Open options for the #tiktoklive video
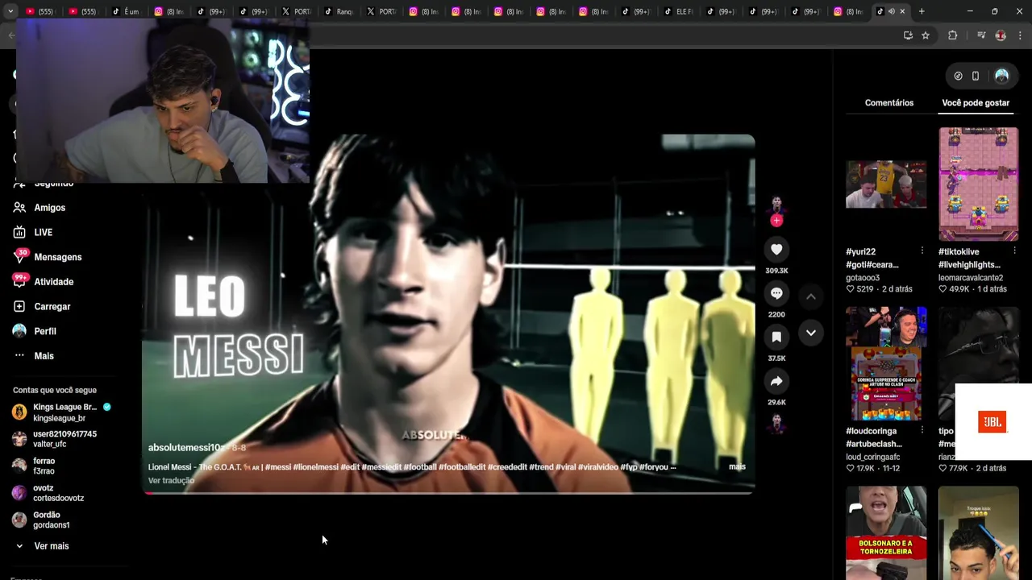The width and height of the screenshot is (1032, 580). 1014,251
